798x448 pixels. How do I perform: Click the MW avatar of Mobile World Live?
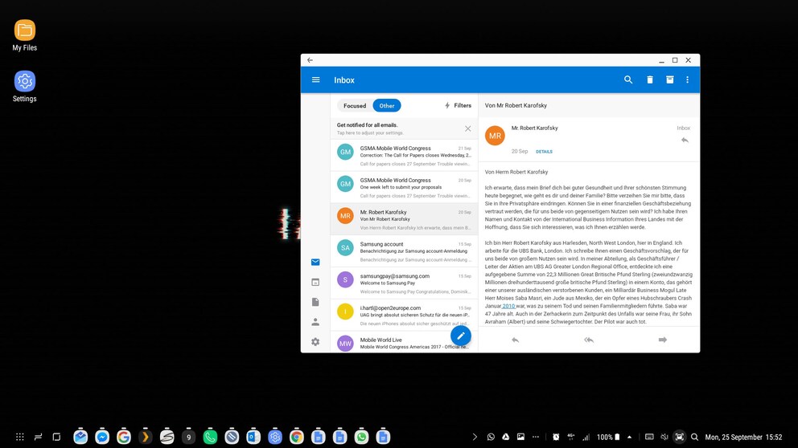(345, 344)
